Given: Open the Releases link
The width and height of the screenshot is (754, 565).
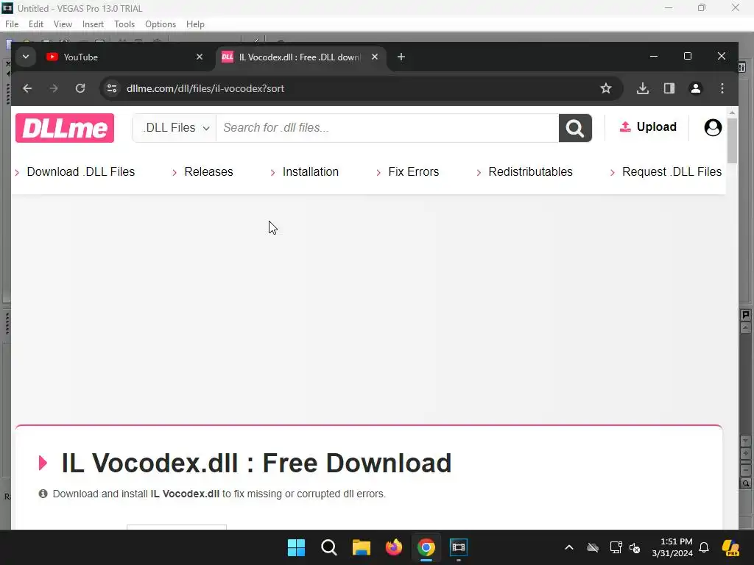Looking at the screenshot, I should click(208, 171).
